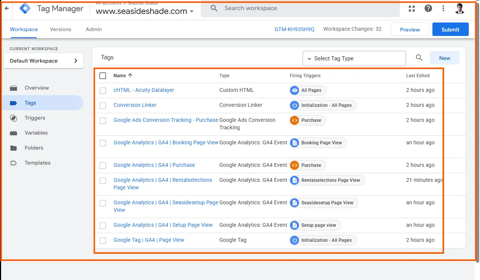Open the GA4 Purchase tag link
The image size is (480, 280).
tap(154, 165)
